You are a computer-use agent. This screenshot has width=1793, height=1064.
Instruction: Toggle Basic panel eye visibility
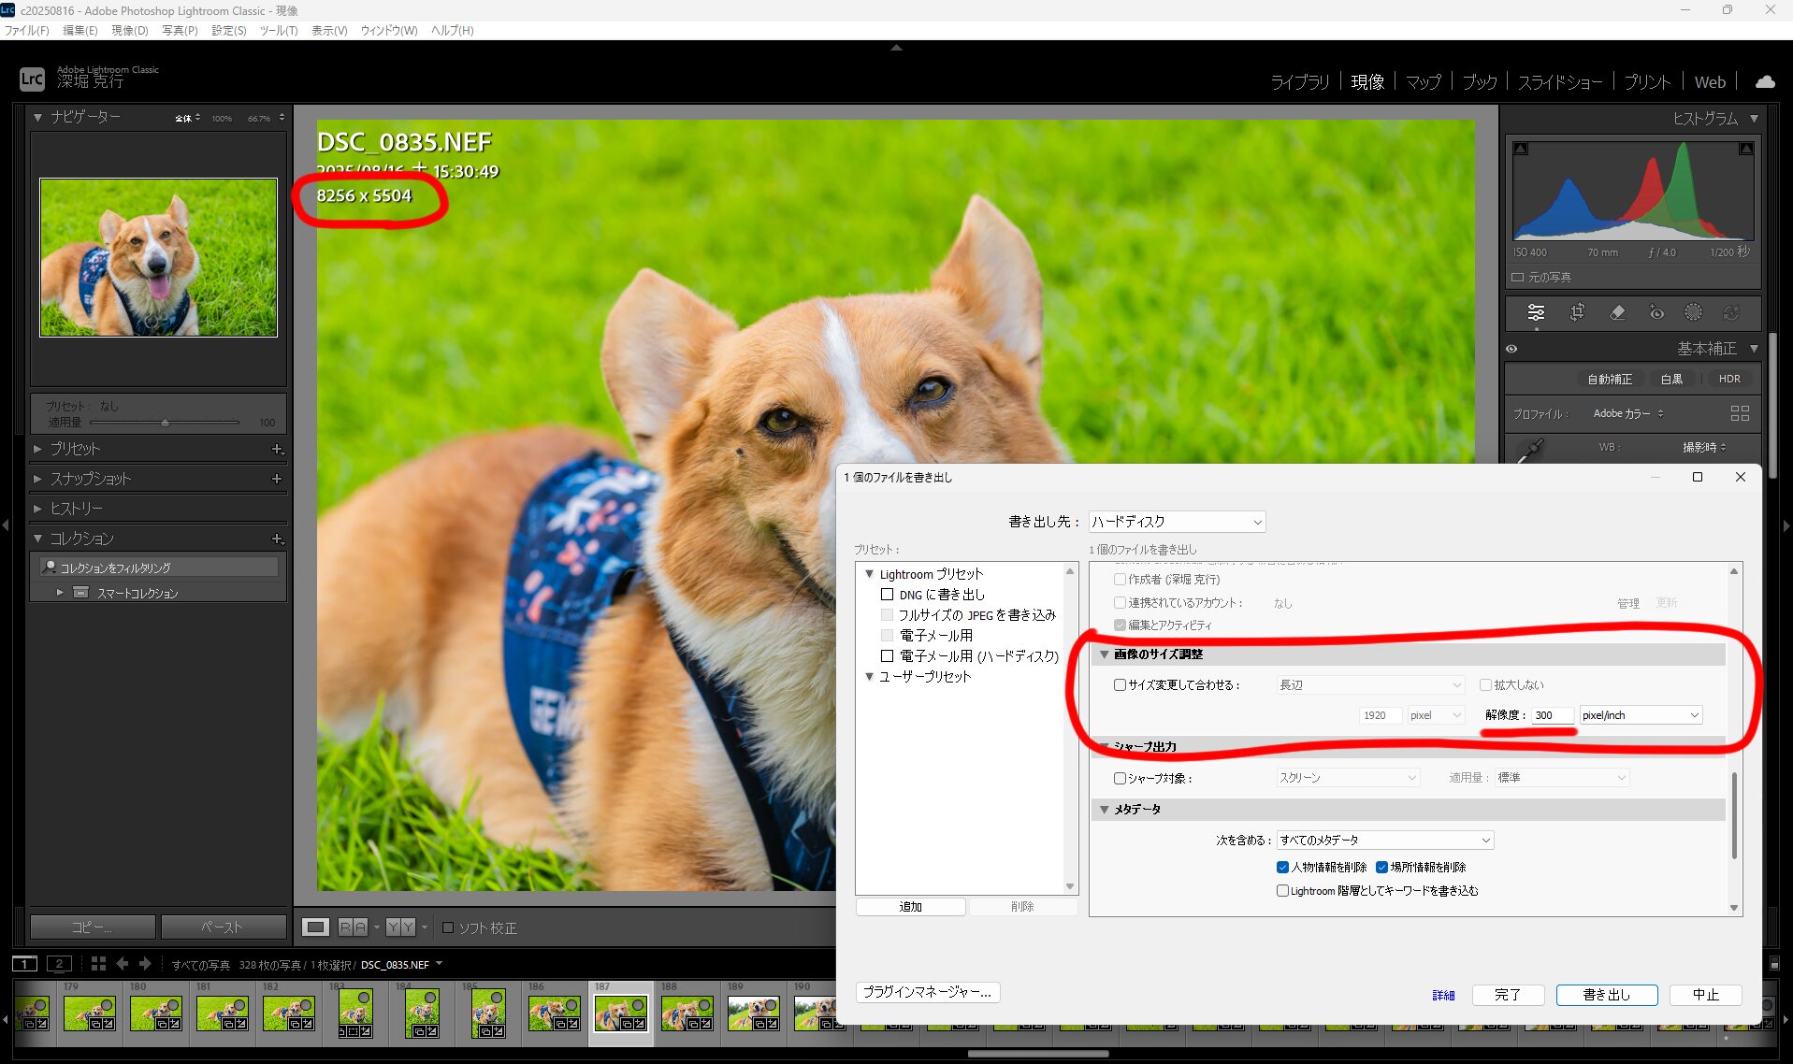pyautogui.click(x=1511, y=349)
